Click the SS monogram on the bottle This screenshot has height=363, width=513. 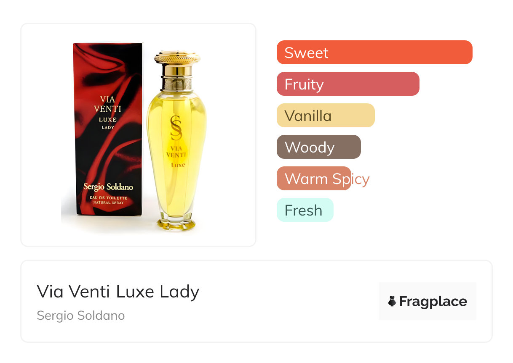pos(176,128)
